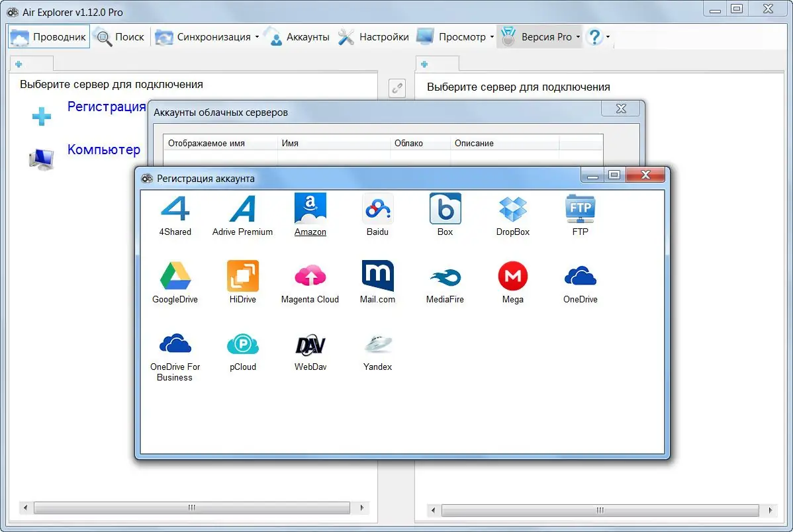The height and width of the screenshot is (532, 793).
Task: Click right pane horizontal scrollbar thumb
Action: coord(600,510)
